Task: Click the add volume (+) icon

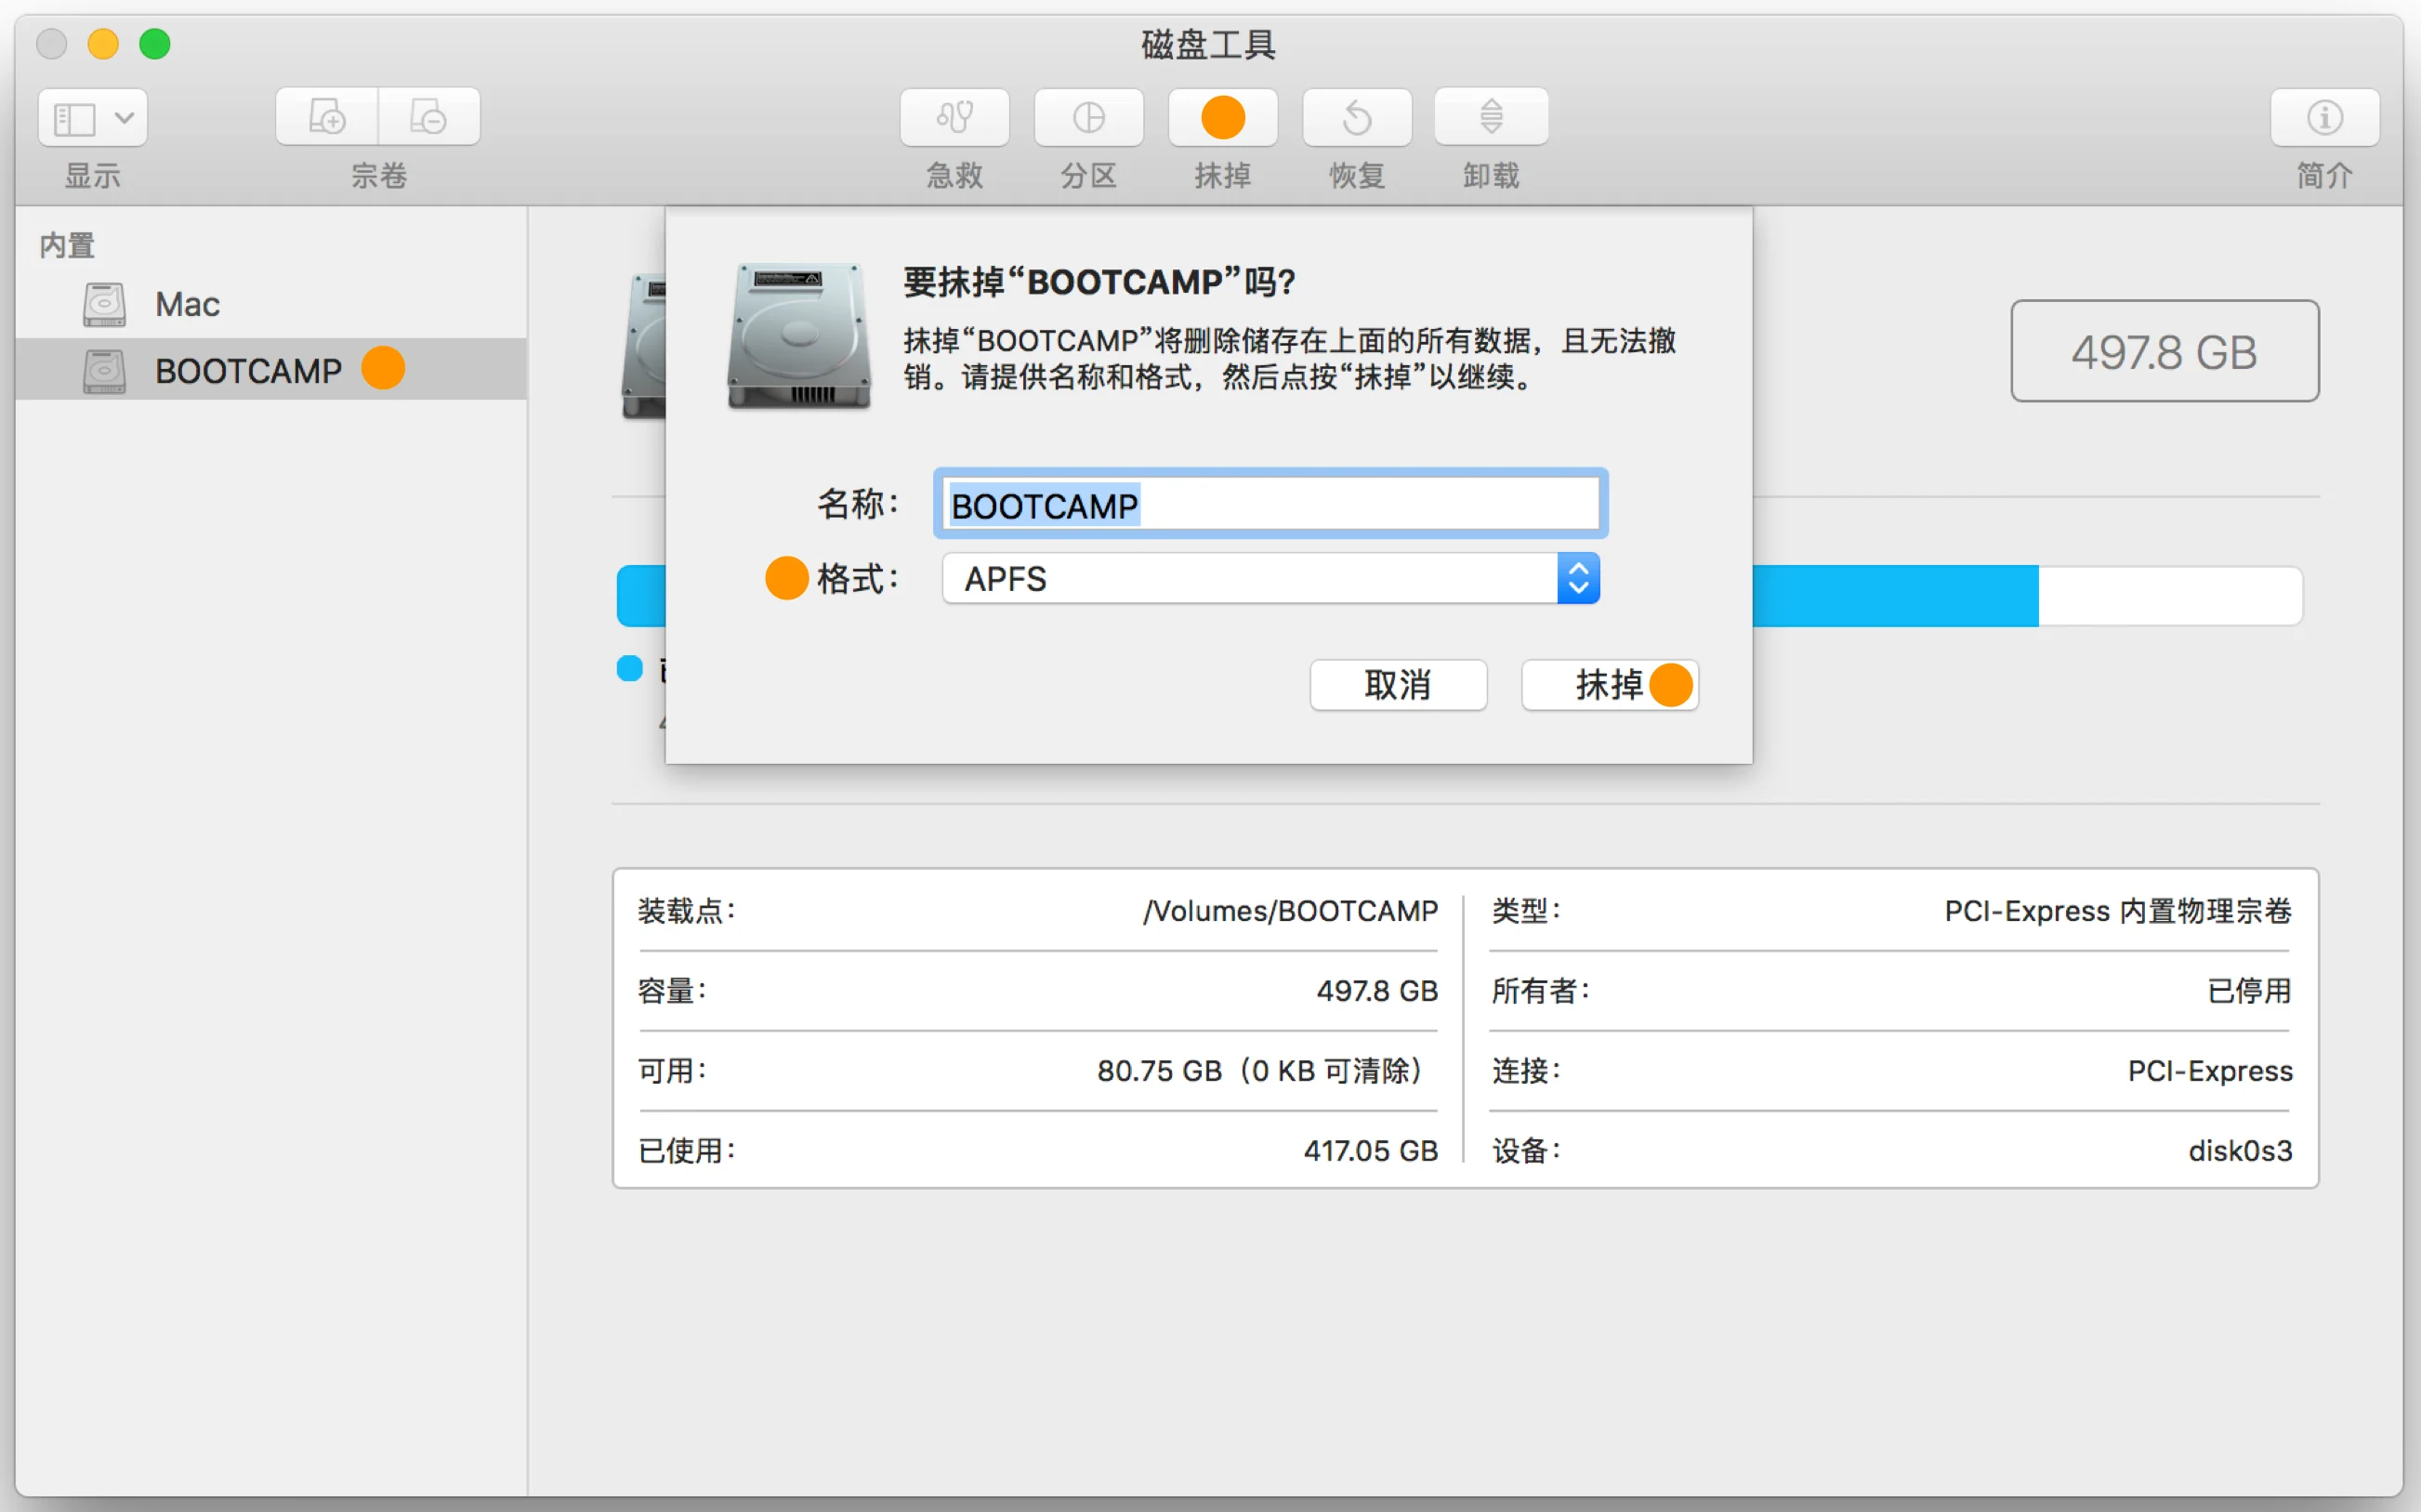Action: (x=326, y=116)
